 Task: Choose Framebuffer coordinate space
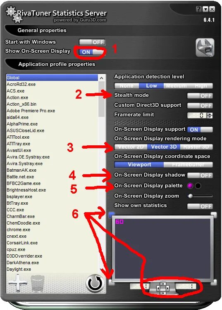click(188, 164)
